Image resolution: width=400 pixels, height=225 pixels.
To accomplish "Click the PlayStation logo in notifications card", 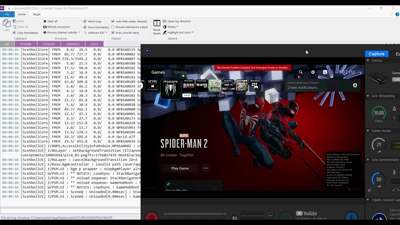I will click(x=355, y=85).
